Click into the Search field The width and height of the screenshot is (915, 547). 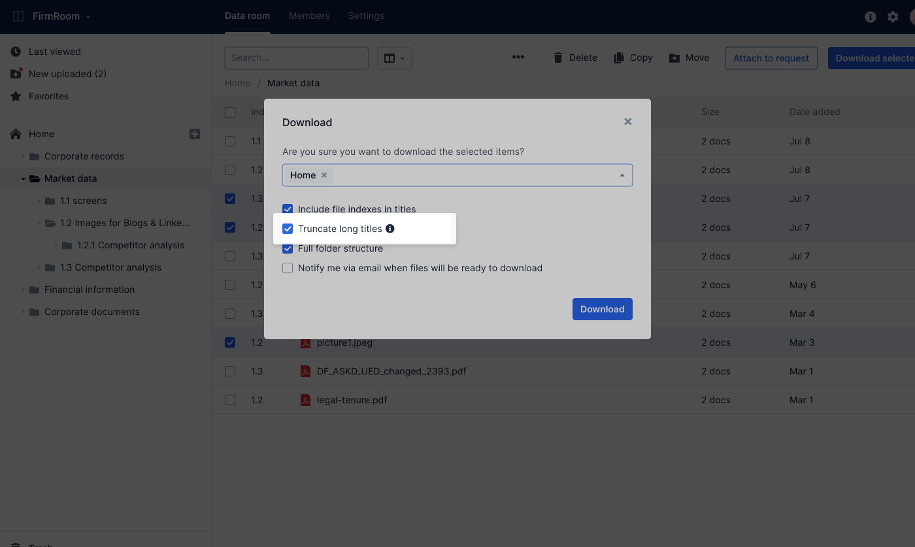tap(297, 58)
